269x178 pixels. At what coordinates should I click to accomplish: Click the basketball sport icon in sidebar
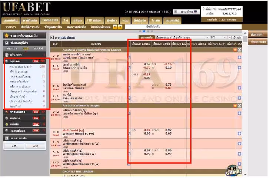(7, 112)
